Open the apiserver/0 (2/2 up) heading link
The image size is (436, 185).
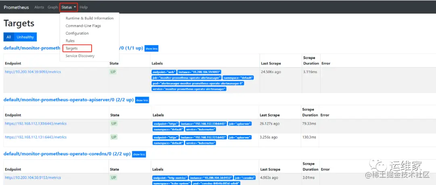[x=69, y=100]
